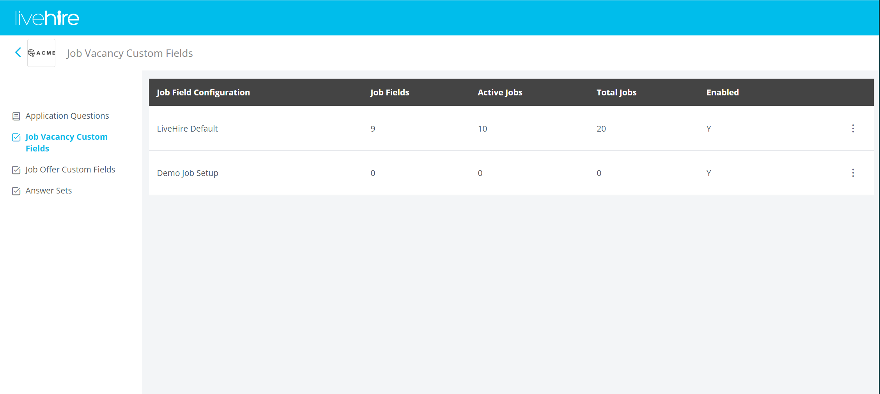Viewport: 880px width, 394px height.
Task: Open the Demo Job Setup configuration
Action: [x=187, y=173]
